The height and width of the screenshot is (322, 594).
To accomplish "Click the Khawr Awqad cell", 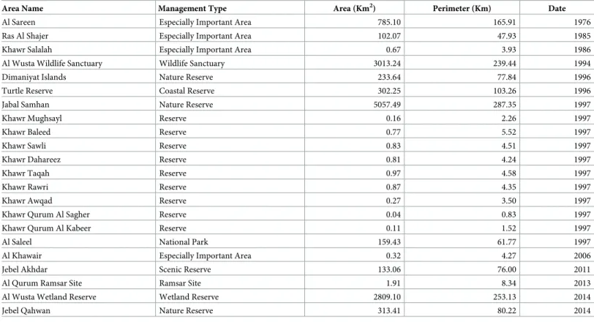I will point(27,201).
